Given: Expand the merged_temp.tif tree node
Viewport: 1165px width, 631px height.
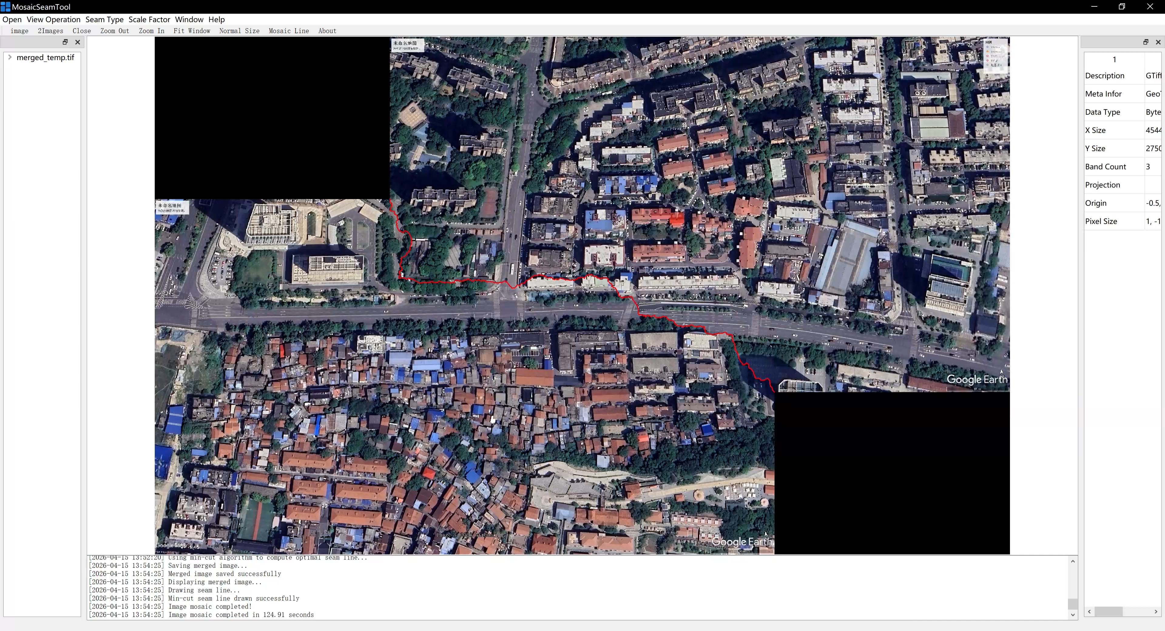Looking at the screenshot, I should click(10, 57).
